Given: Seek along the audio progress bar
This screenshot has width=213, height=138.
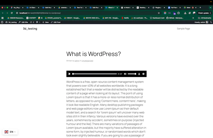Looking at the screenshot, I should click(x=95, y=74).
